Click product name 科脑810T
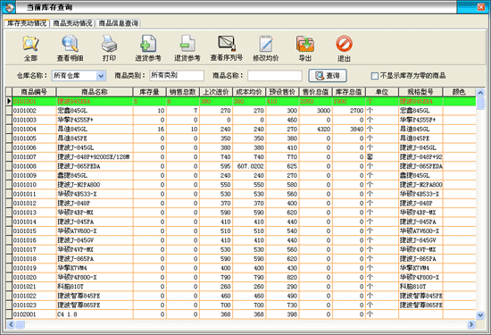This screenshot has height=335, width=491. tap(71, 287)
